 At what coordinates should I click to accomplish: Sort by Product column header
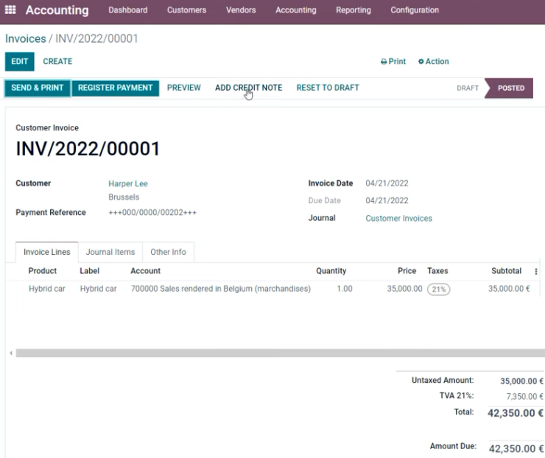[x=43, y=271]
